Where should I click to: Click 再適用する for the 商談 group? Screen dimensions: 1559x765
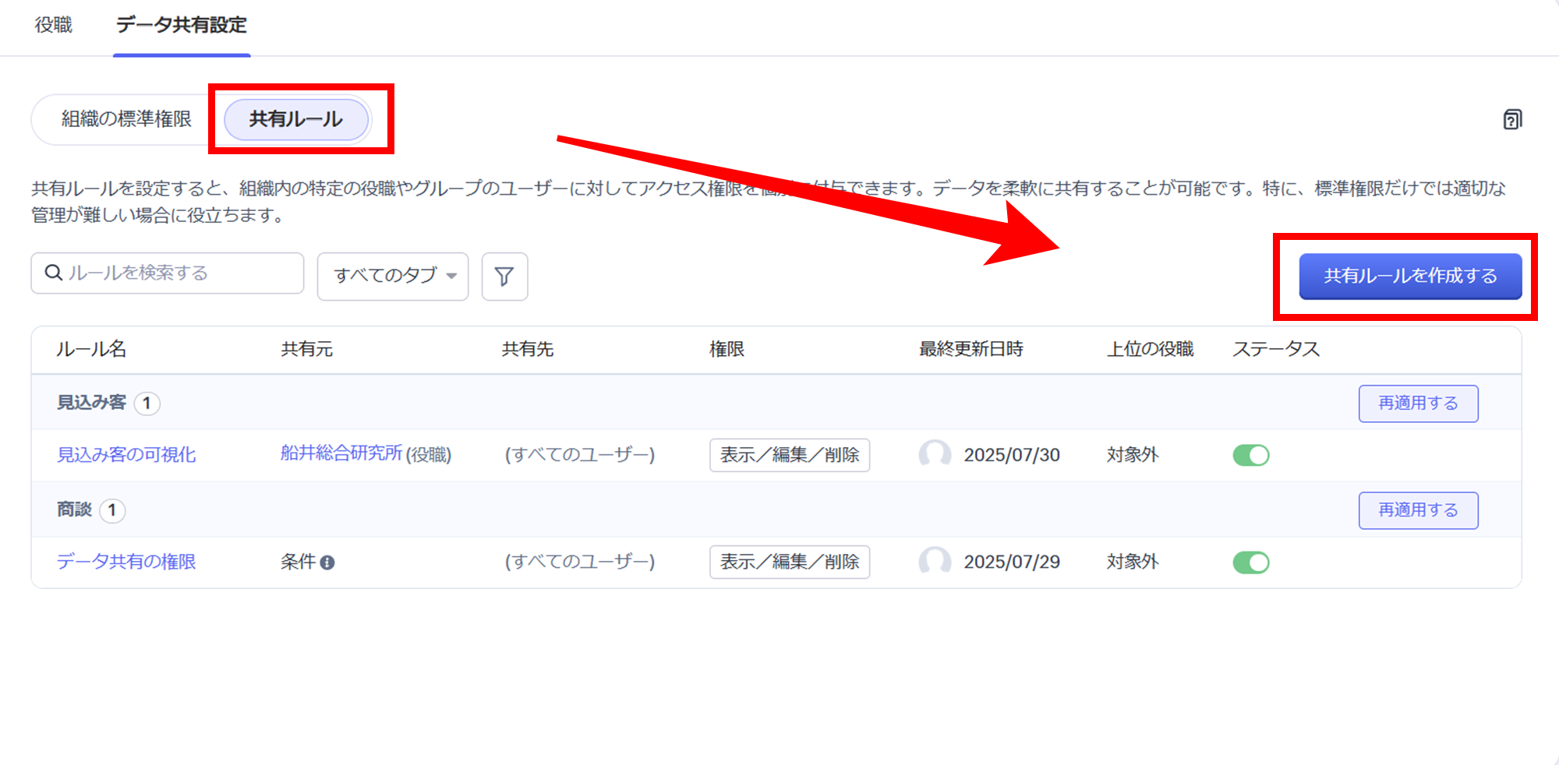coord(1417,510)
